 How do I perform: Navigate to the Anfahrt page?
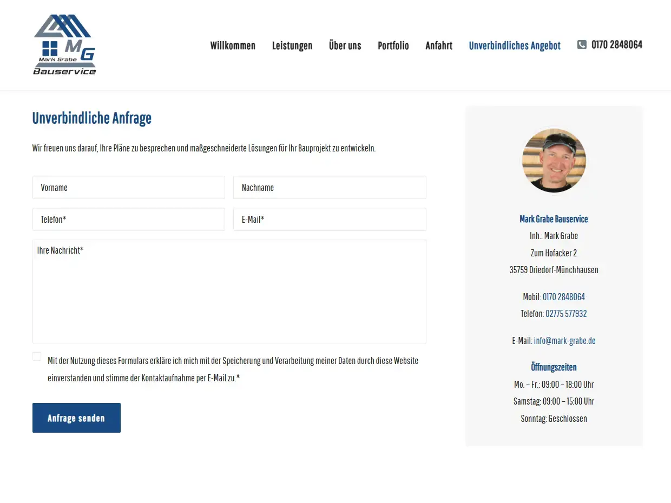[439, 45]
